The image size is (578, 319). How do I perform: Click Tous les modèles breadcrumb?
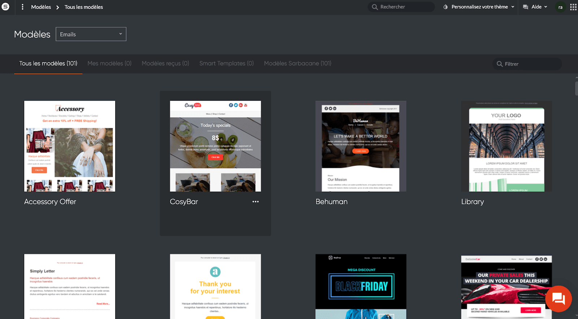pos(84,7)
